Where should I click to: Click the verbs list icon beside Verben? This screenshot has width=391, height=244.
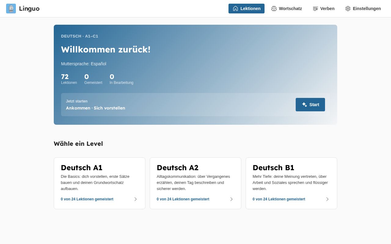tap(316, 9)
